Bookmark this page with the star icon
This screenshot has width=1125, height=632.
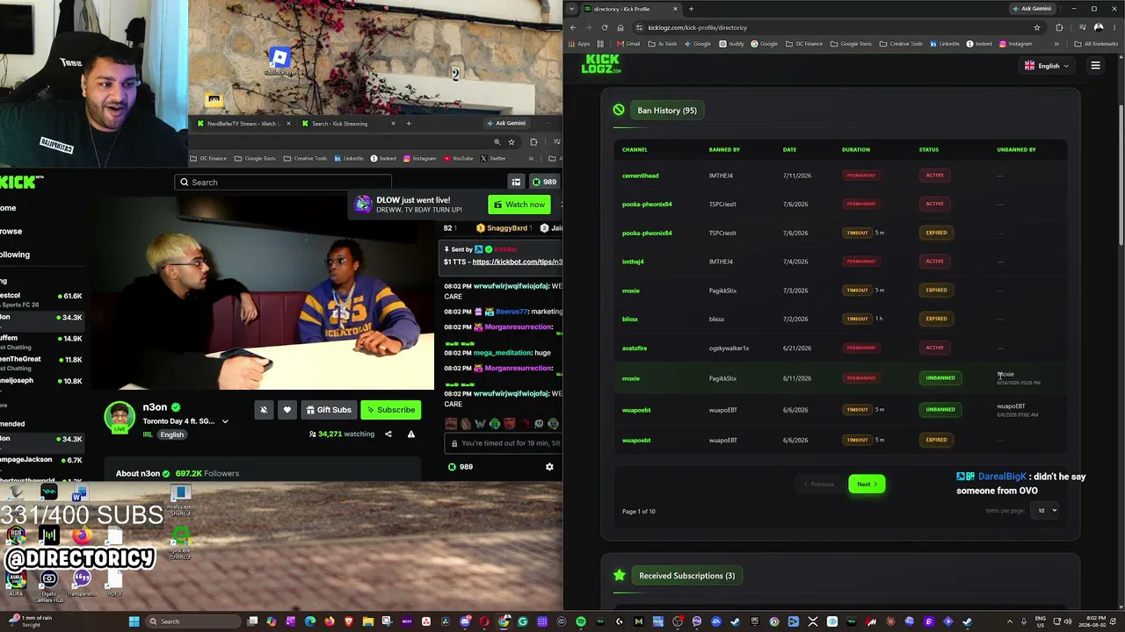click(1037, 27)
